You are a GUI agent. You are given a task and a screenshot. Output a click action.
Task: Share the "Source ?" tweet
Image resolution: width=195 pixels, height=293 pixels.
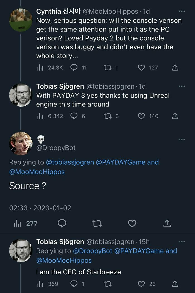coord(167,223)
